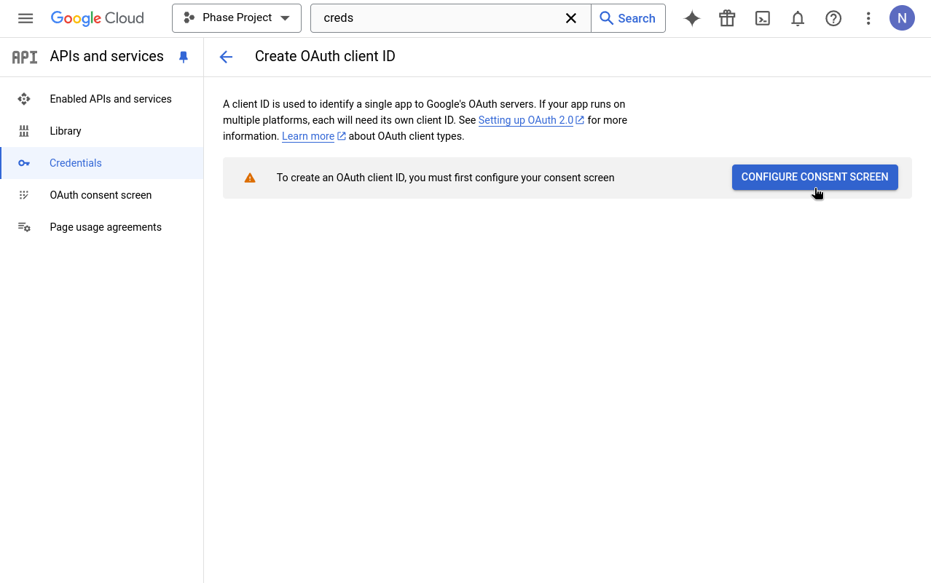Open Cloud Shell terminal

pos(762,18)
